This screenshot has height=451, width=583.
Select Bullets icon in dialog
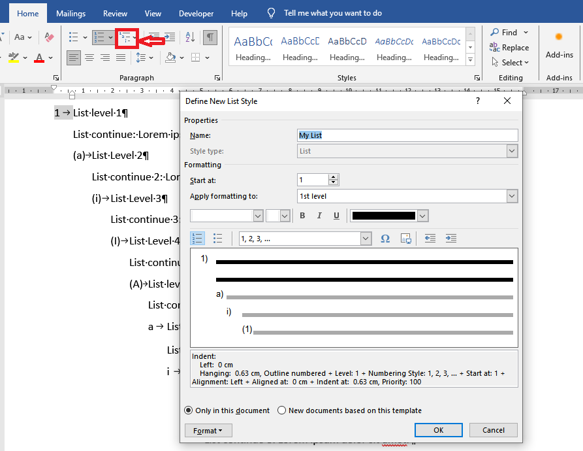pyautogui.click(x=218, y=239)
